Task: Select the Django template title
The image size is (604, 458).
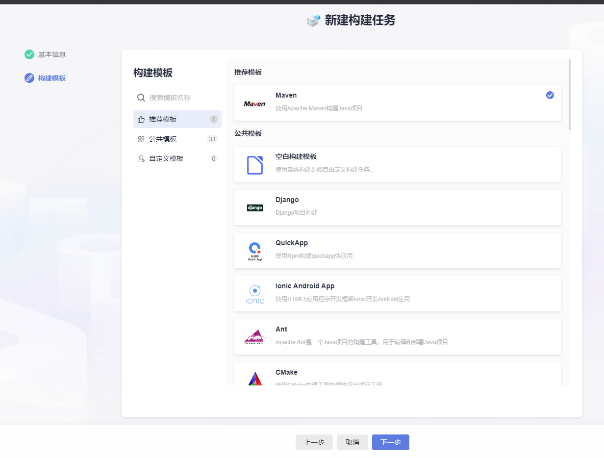Action: (287, 200)
